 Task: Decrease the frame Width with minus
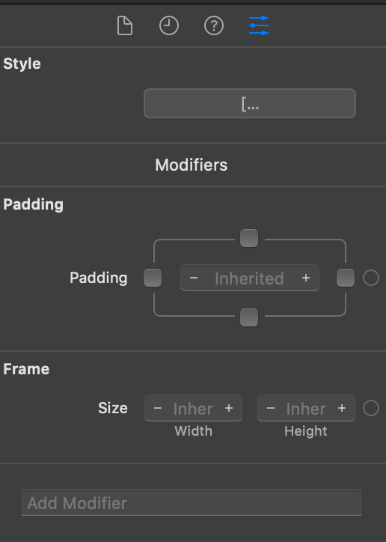point(158,408)
